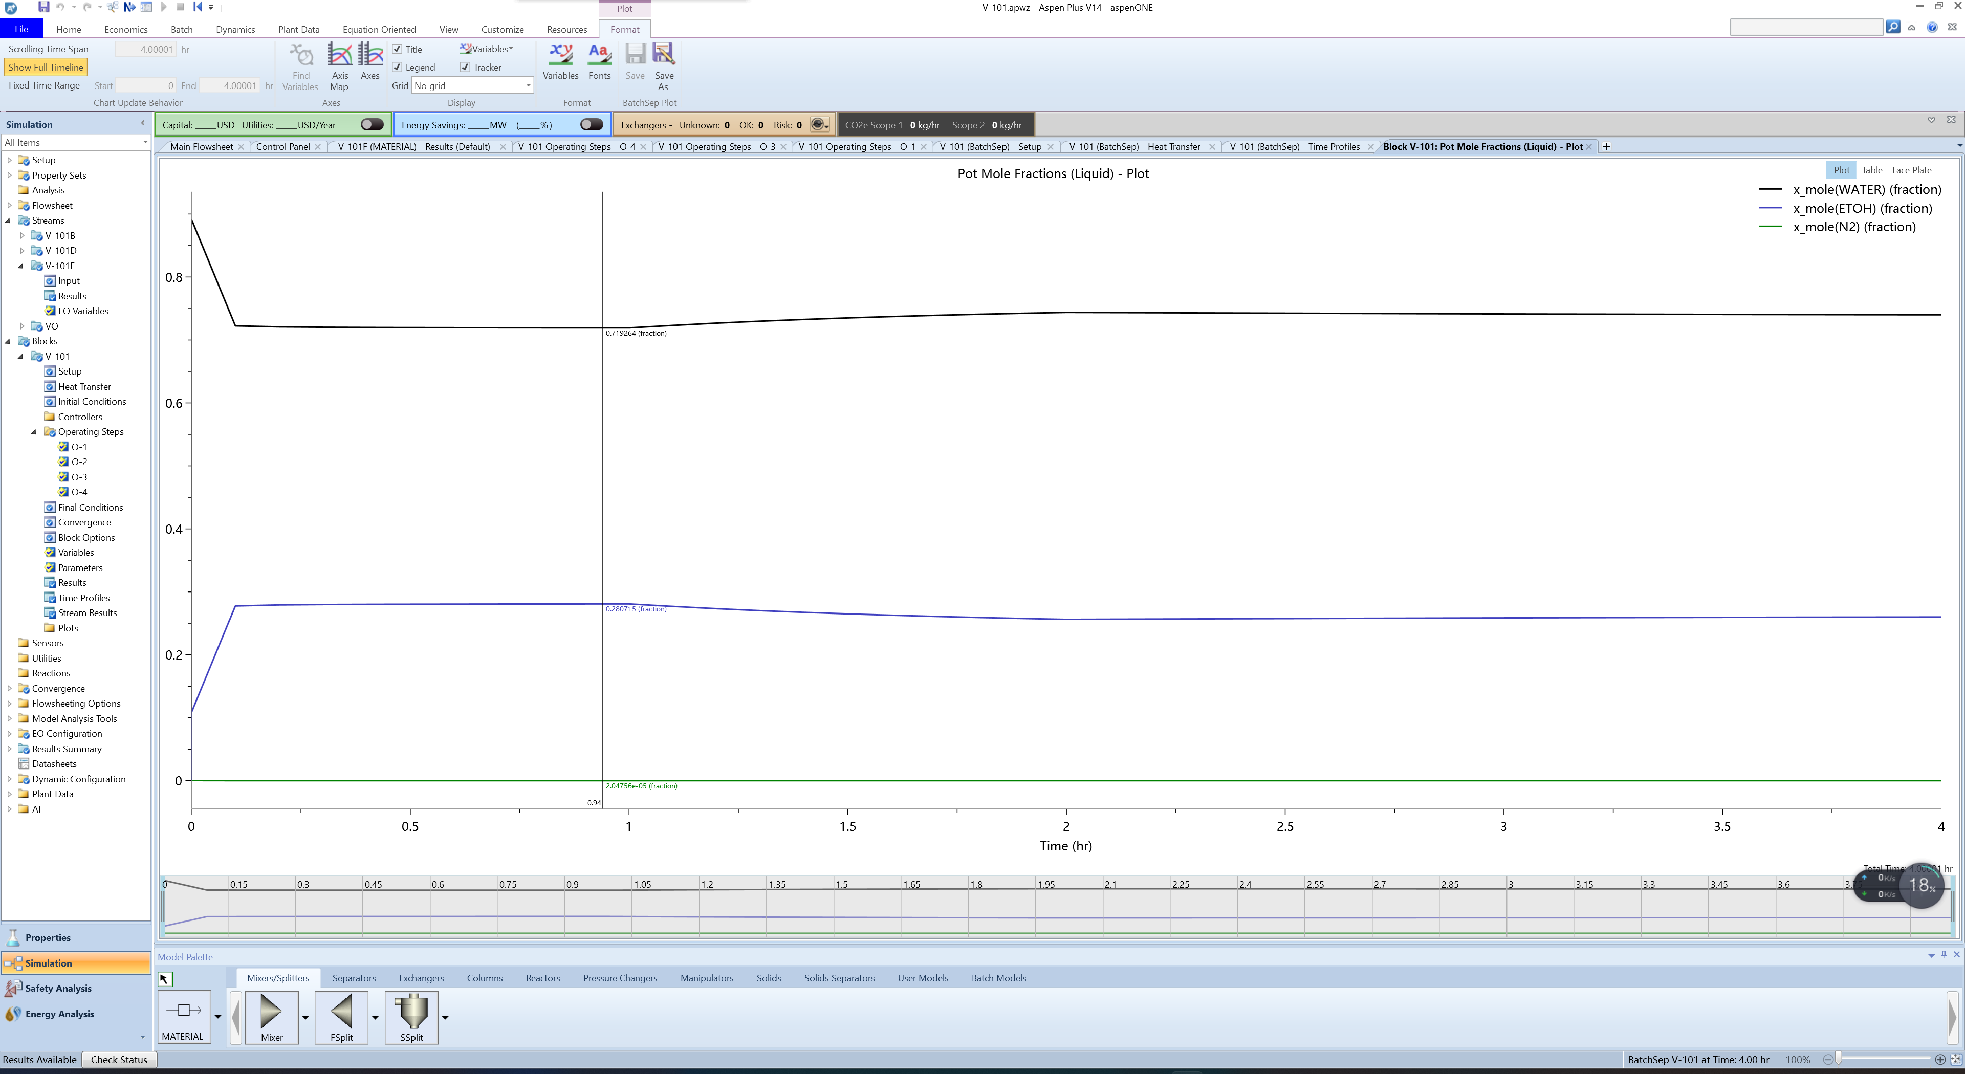Uncheck the Title checkbox

pos(398,49)
